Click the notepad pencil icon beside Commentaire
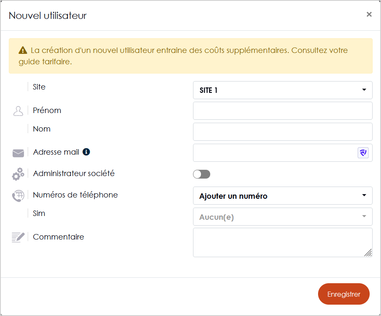This screenshot has height=316, width=381. click(x=18, y=237)
